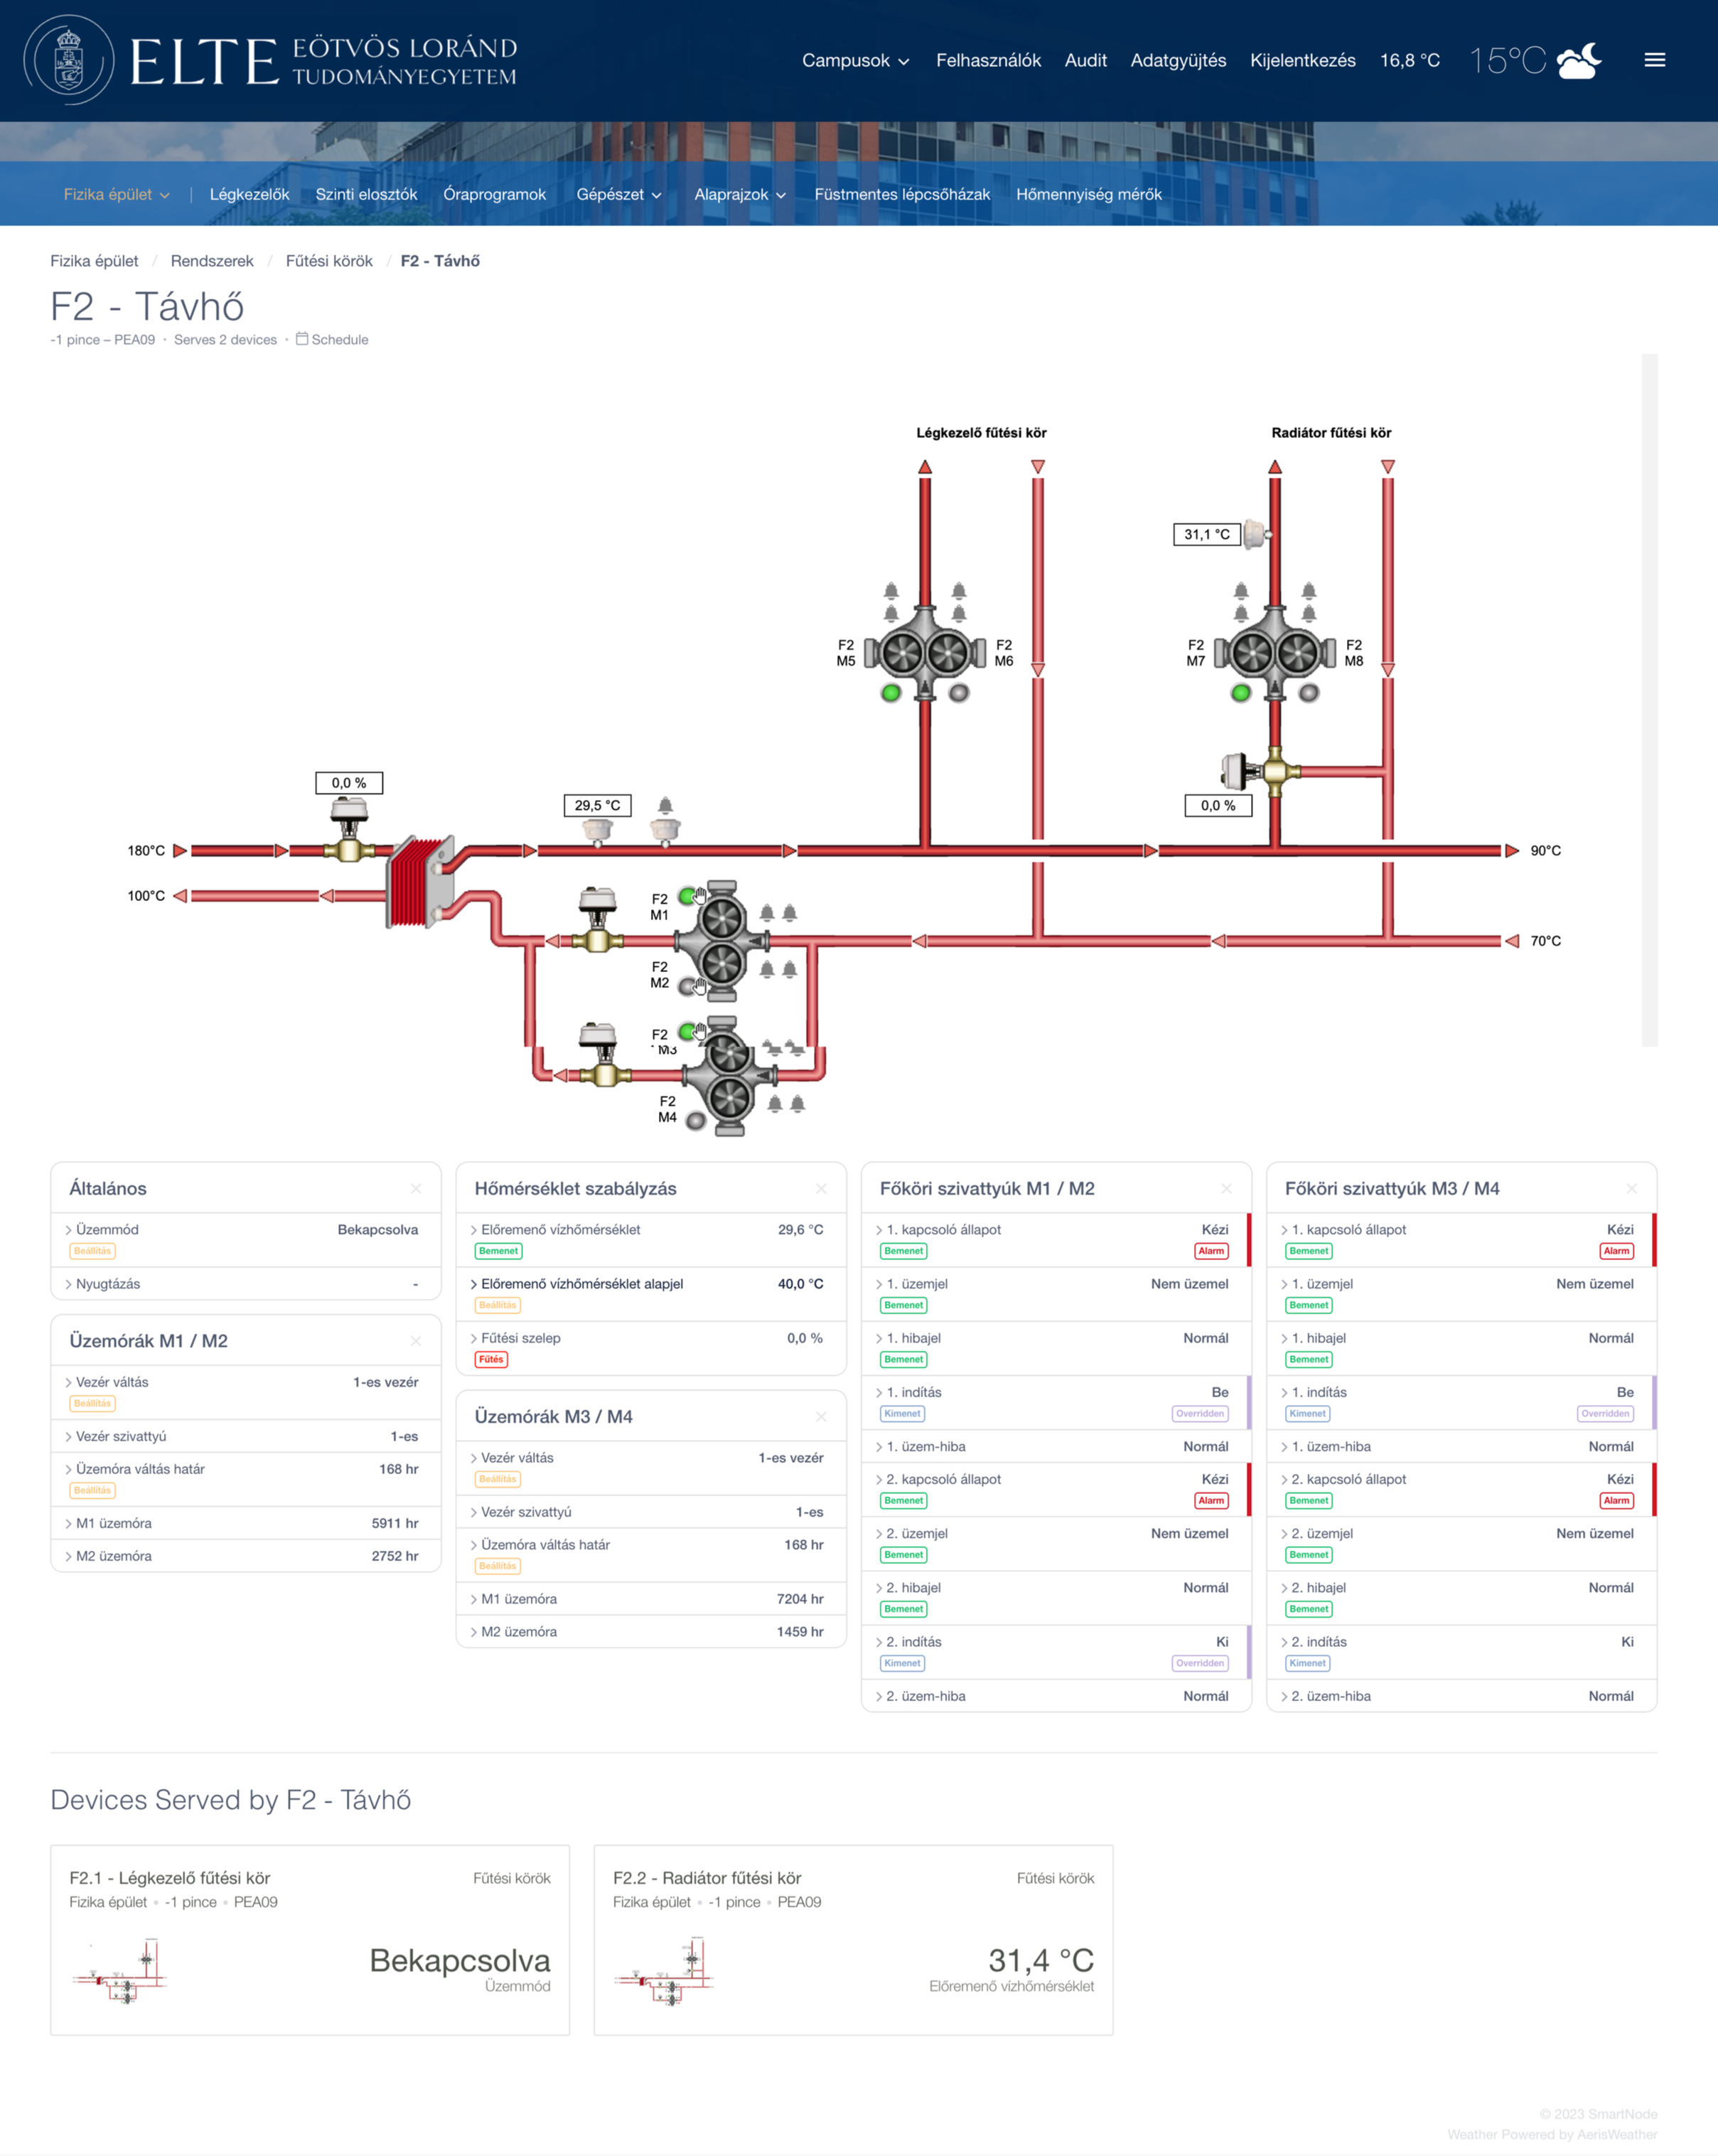Click the calendar icon next to Schedule
The image size is (1718, 2156).
302,339
